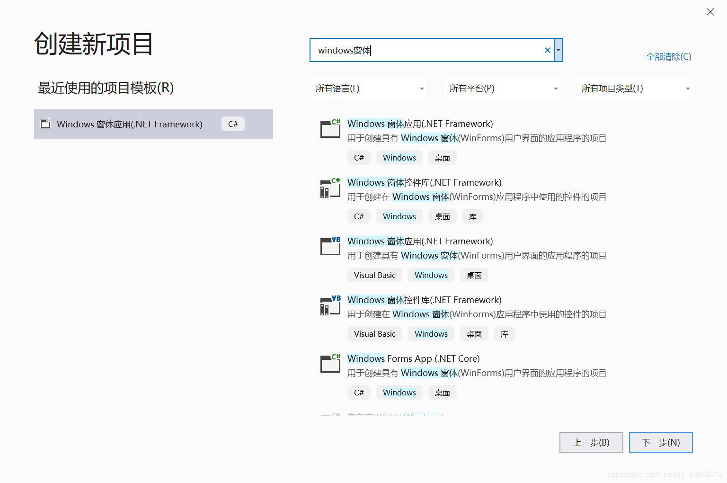Screen dimensions: 727x483
Task: Click Windows tag under .NET Core template
Action: 399,393
